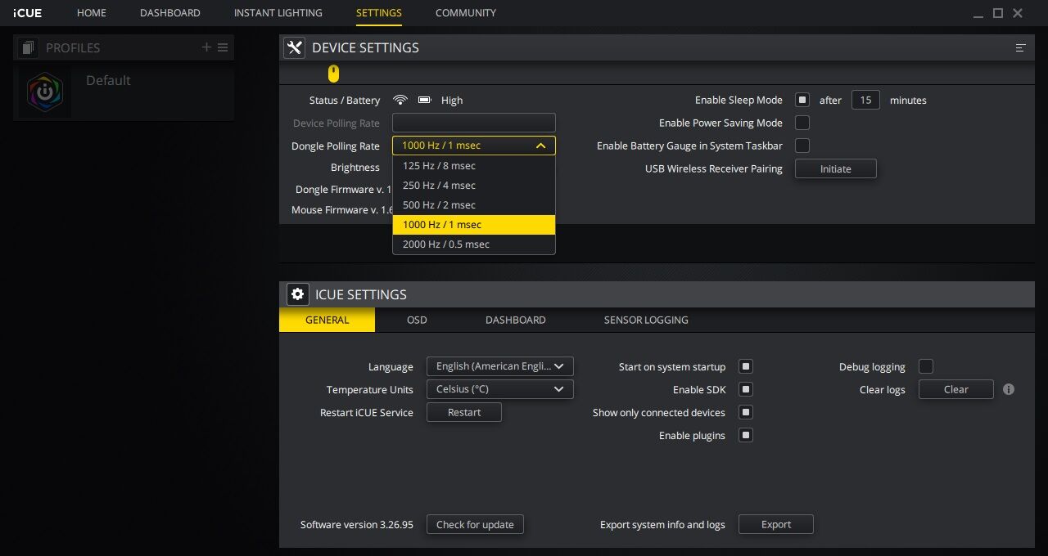Click the Dongle Firmware version label

point(343,189)
